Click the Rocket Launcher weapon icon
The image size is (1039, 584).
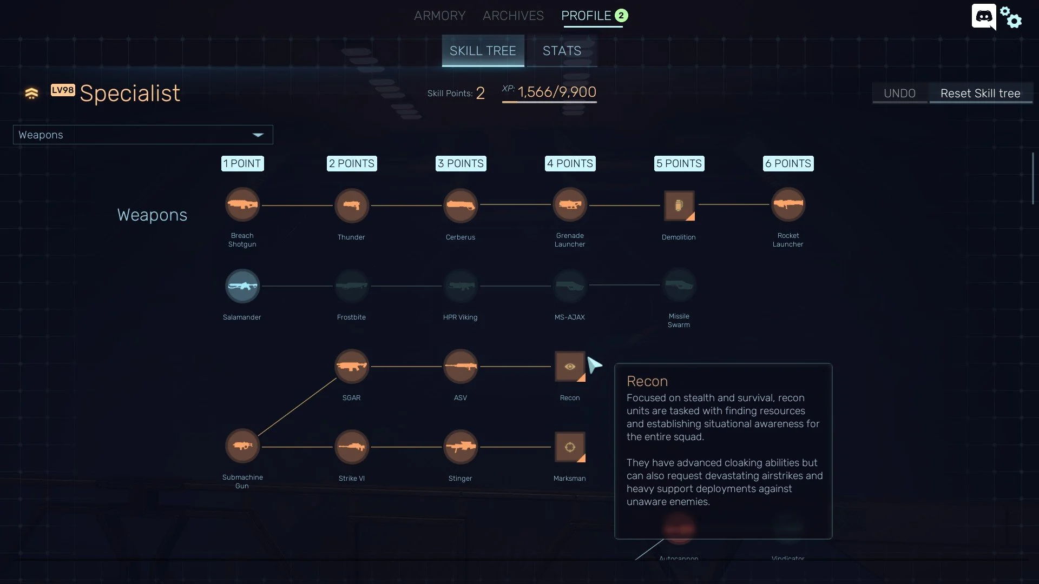[x=788, y=204]
